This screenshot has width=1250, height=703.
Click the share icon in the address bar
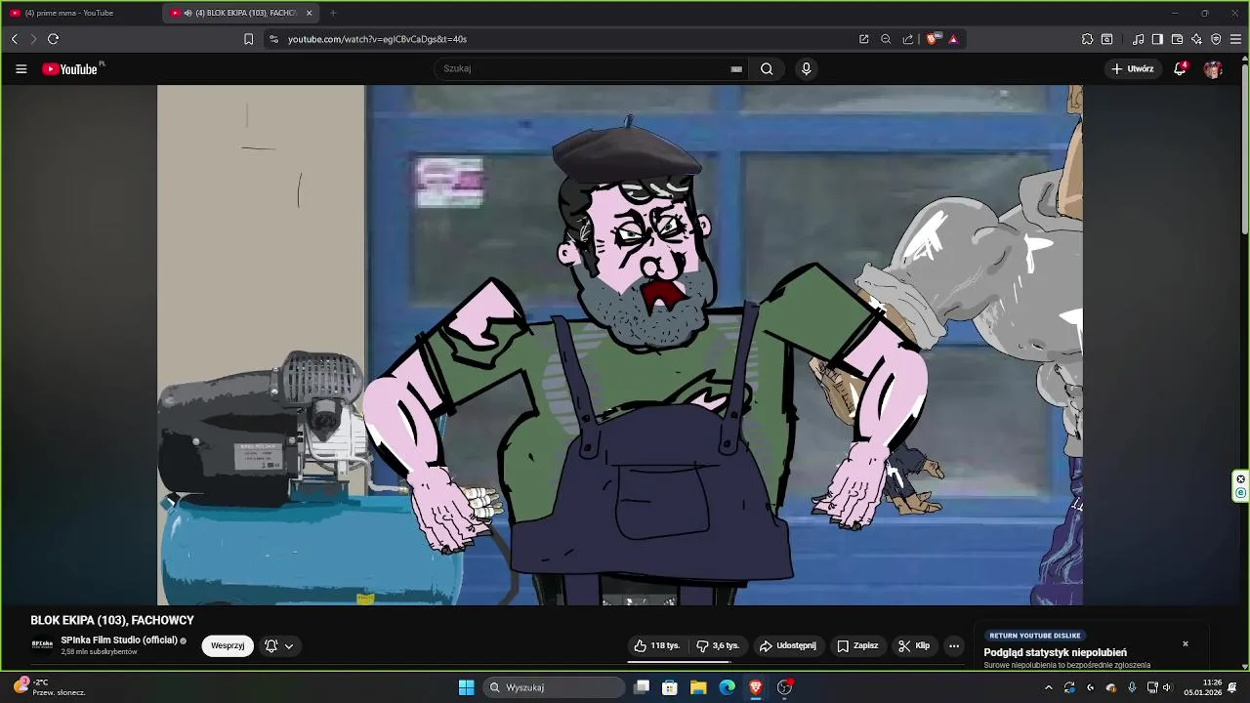(x=907, y=39)
